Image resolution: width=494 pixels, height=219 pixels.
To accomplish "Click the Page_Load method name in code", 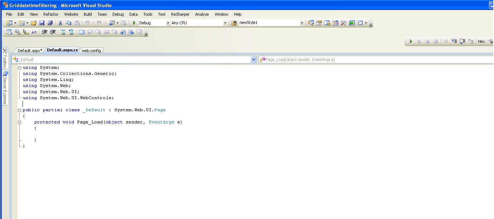I will 90,122.
